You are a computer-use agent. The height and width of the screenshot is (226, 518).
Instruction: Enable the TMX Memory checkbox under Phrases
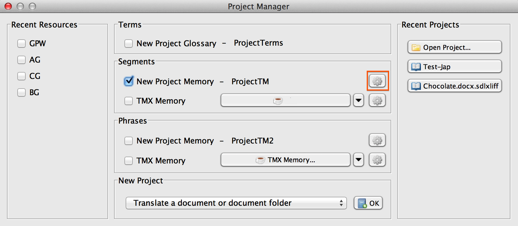tap(129, 160)
